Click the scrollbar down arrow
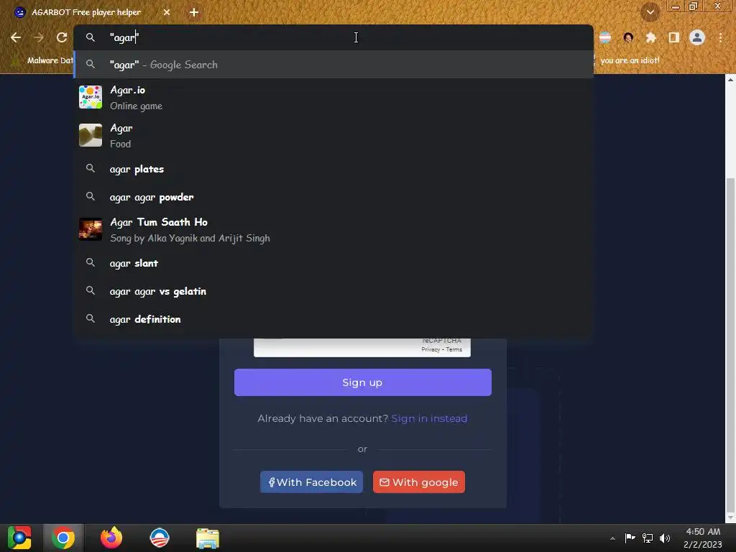This screenshot has width=736, height=552. click(x=730, y=518)
